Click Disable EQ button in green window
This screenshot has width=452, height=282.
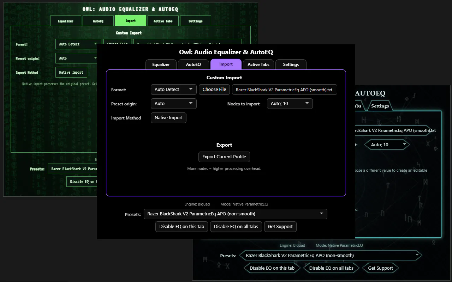click(82, 182)
